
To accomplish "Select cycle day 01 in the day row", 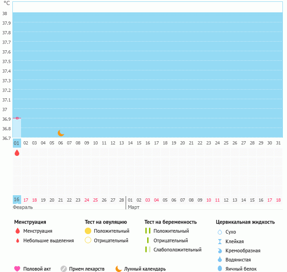I will pyautogui.click(x=17, y=143).
